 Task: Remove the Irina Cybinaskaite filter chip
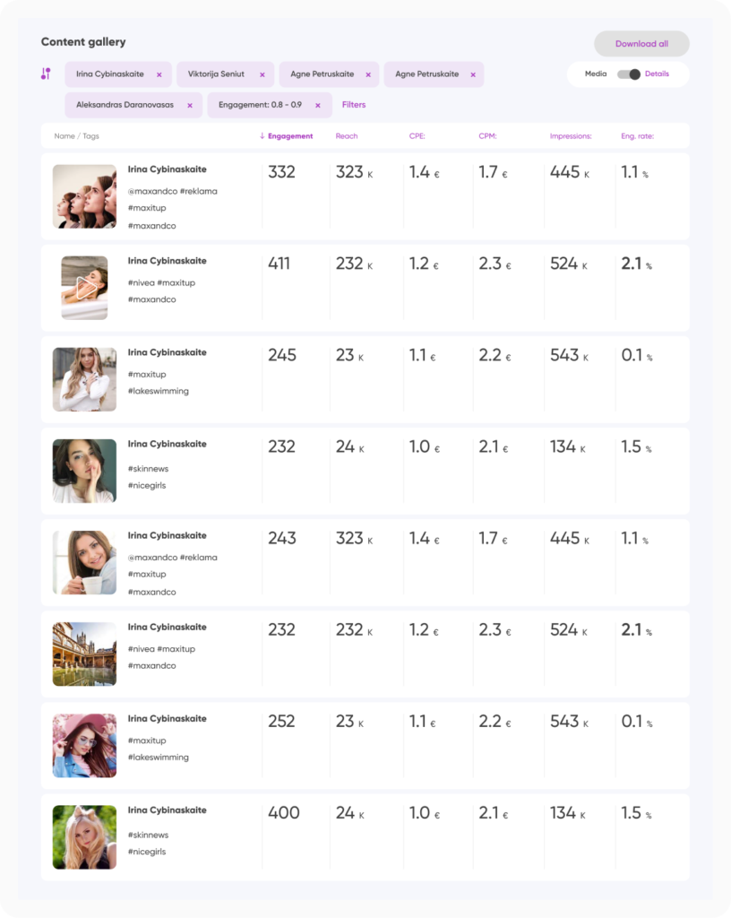159,75
